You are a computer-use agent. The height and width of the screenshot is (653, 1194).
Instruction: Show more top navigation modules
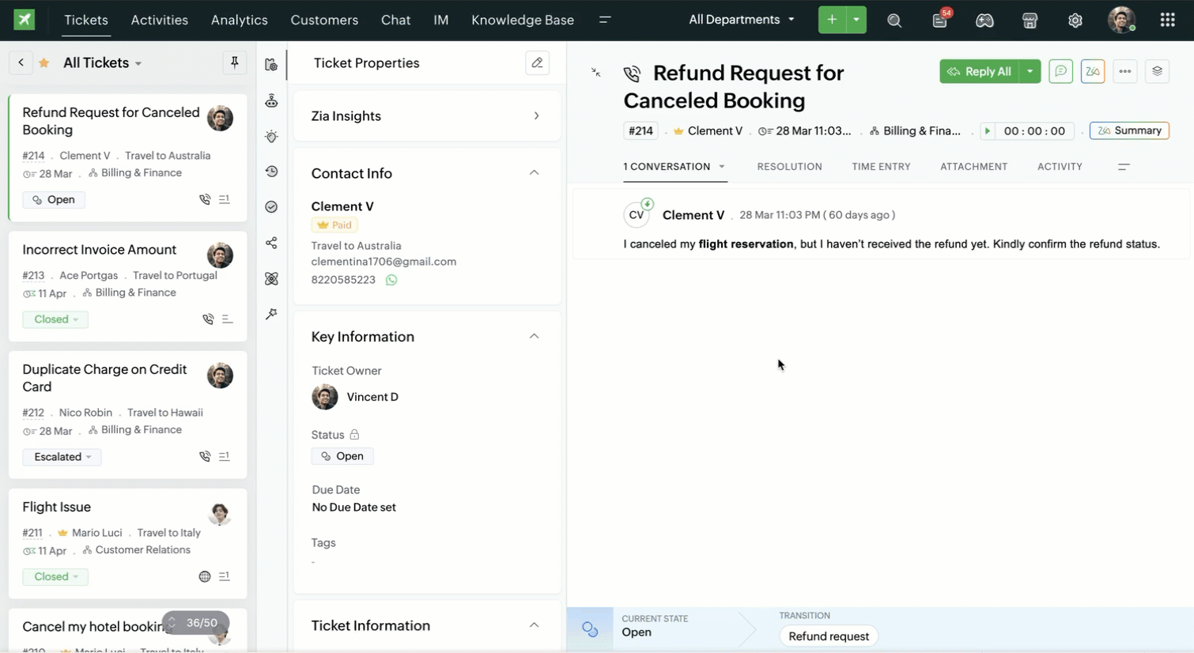click(x=605, y=20)
